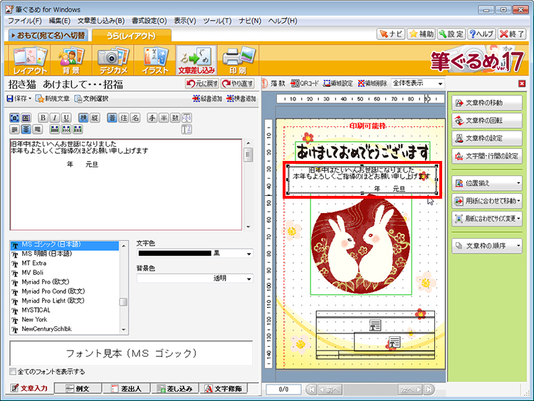The height and width of the screenshot is (401, 534).
Task: Click inside the text entry area
Action: click(126, 184)
